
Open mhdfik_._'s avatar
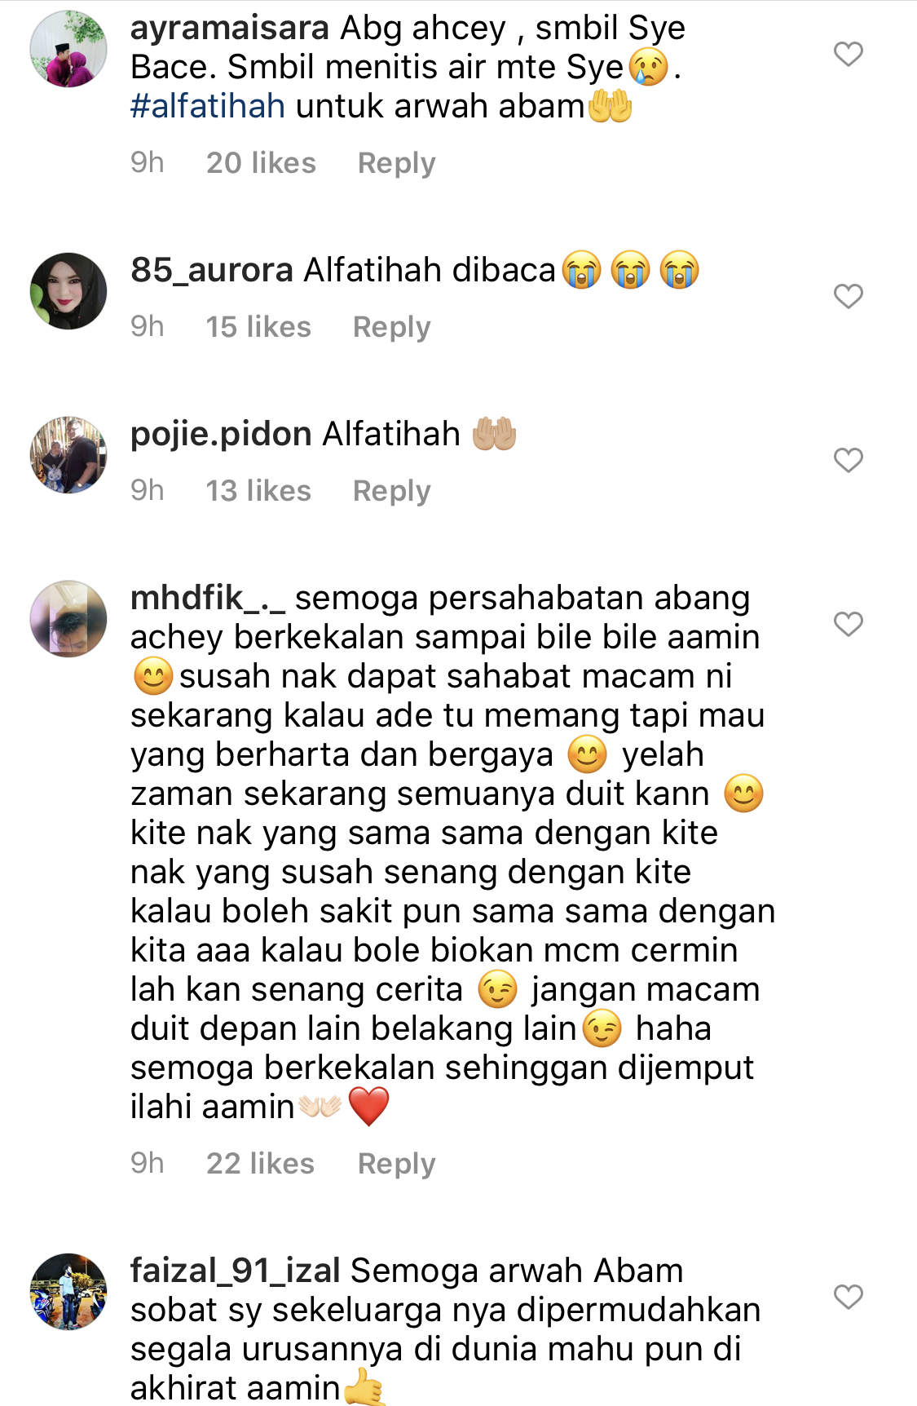(68, 619)
